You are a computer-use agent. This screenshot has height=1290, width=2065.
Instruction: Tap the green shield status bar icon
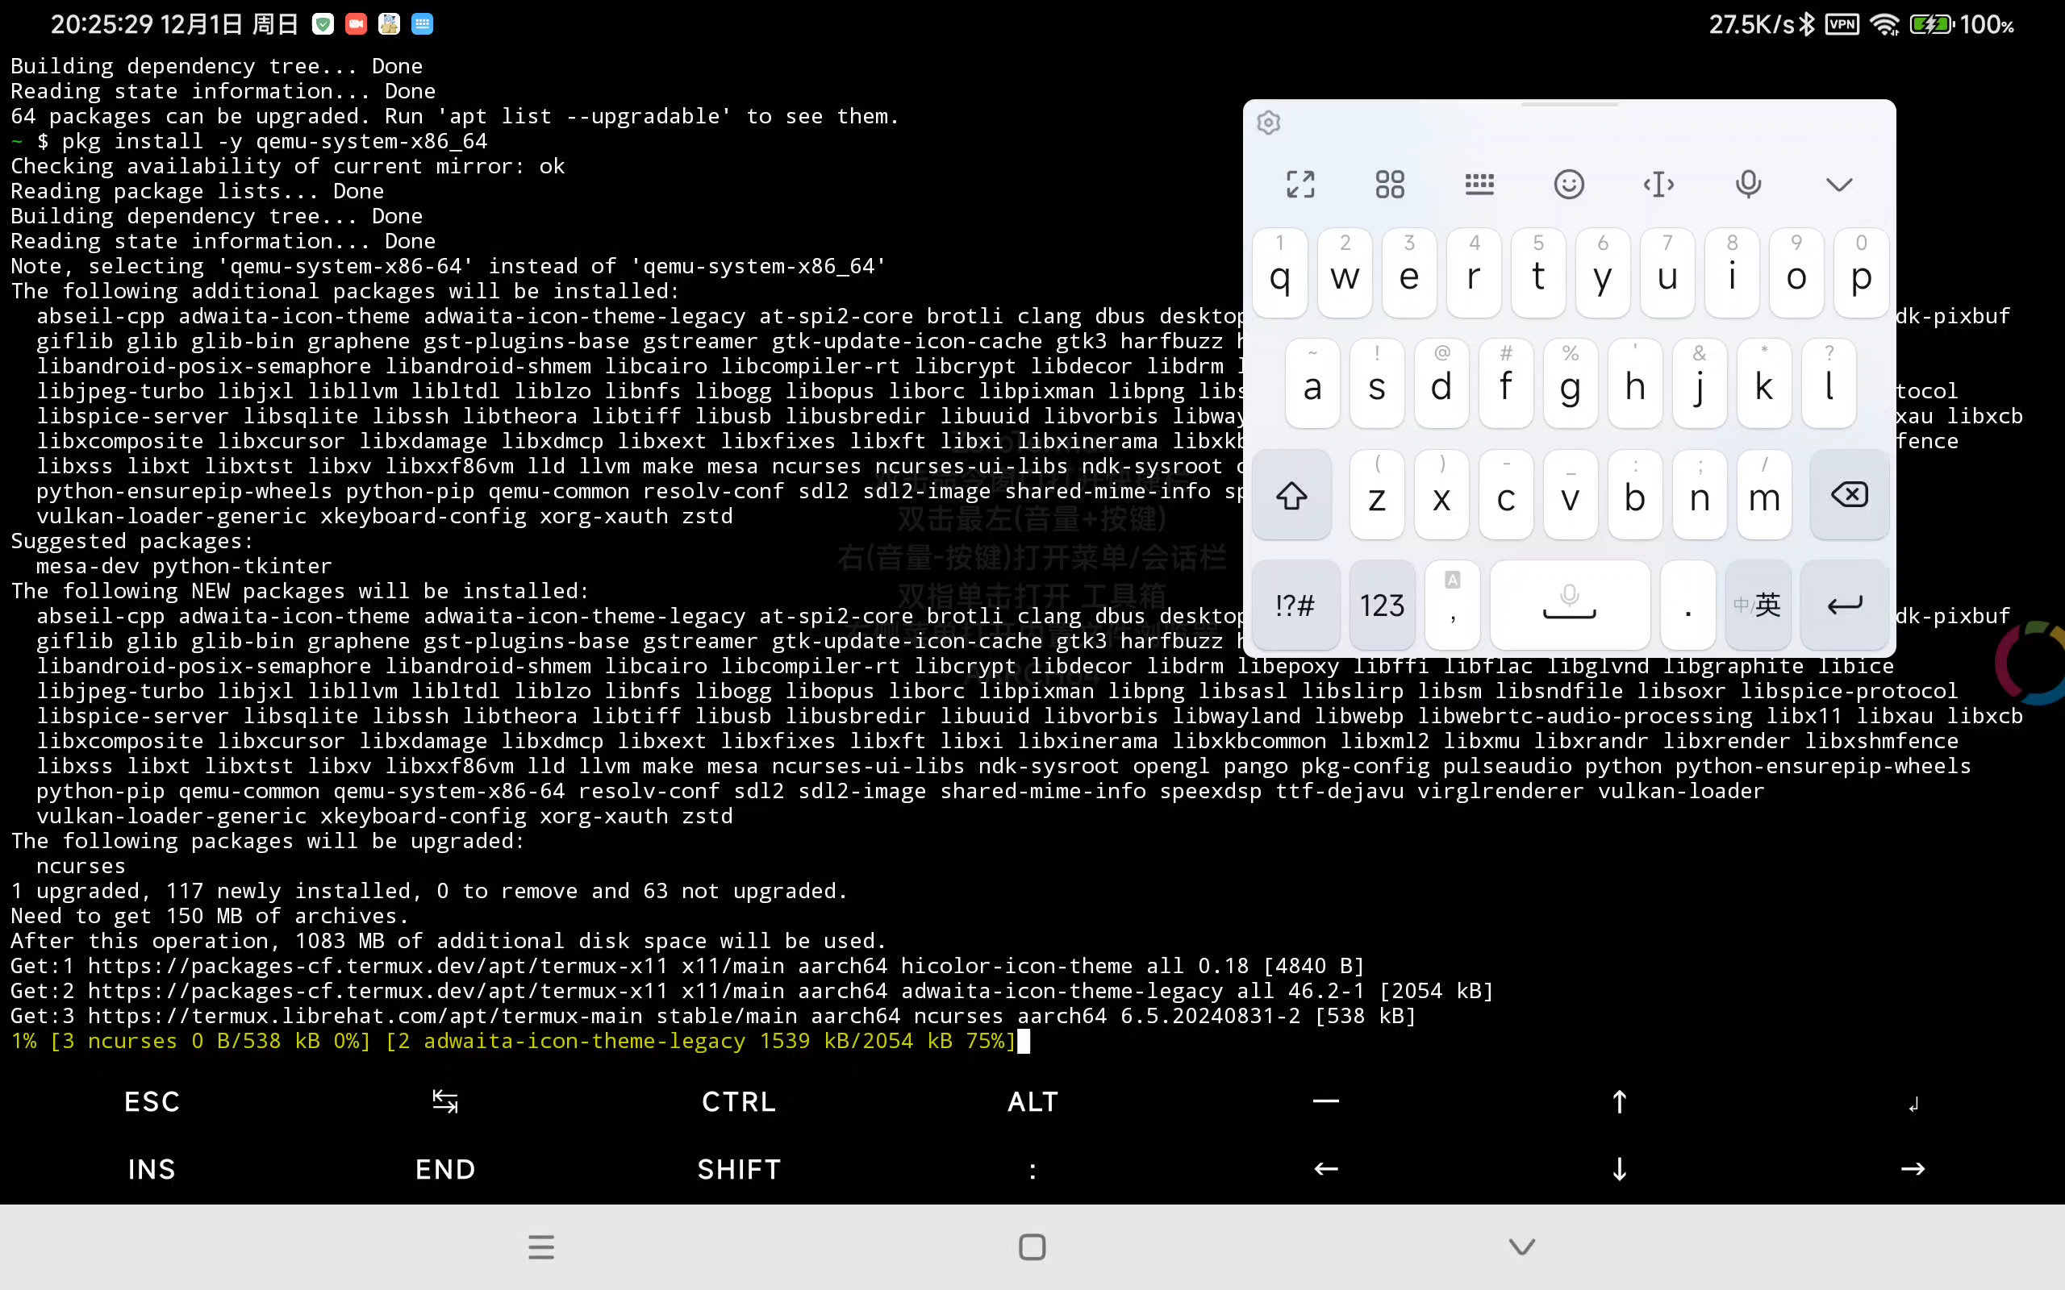[x=323, y=24]
